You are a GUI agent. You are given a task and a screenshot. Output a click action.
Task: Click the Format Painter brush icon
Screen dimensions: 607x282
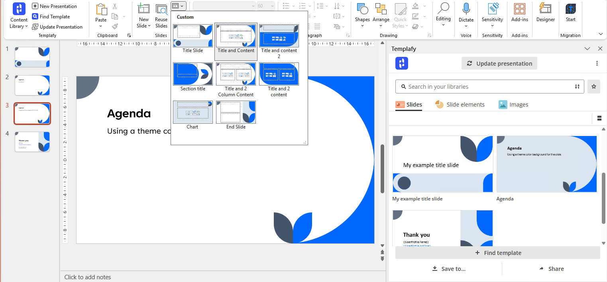point(115,26)
